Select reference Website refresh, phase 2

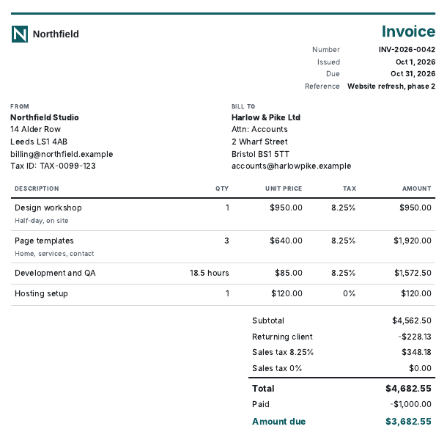pyautogui.click(x=391, y=87)
